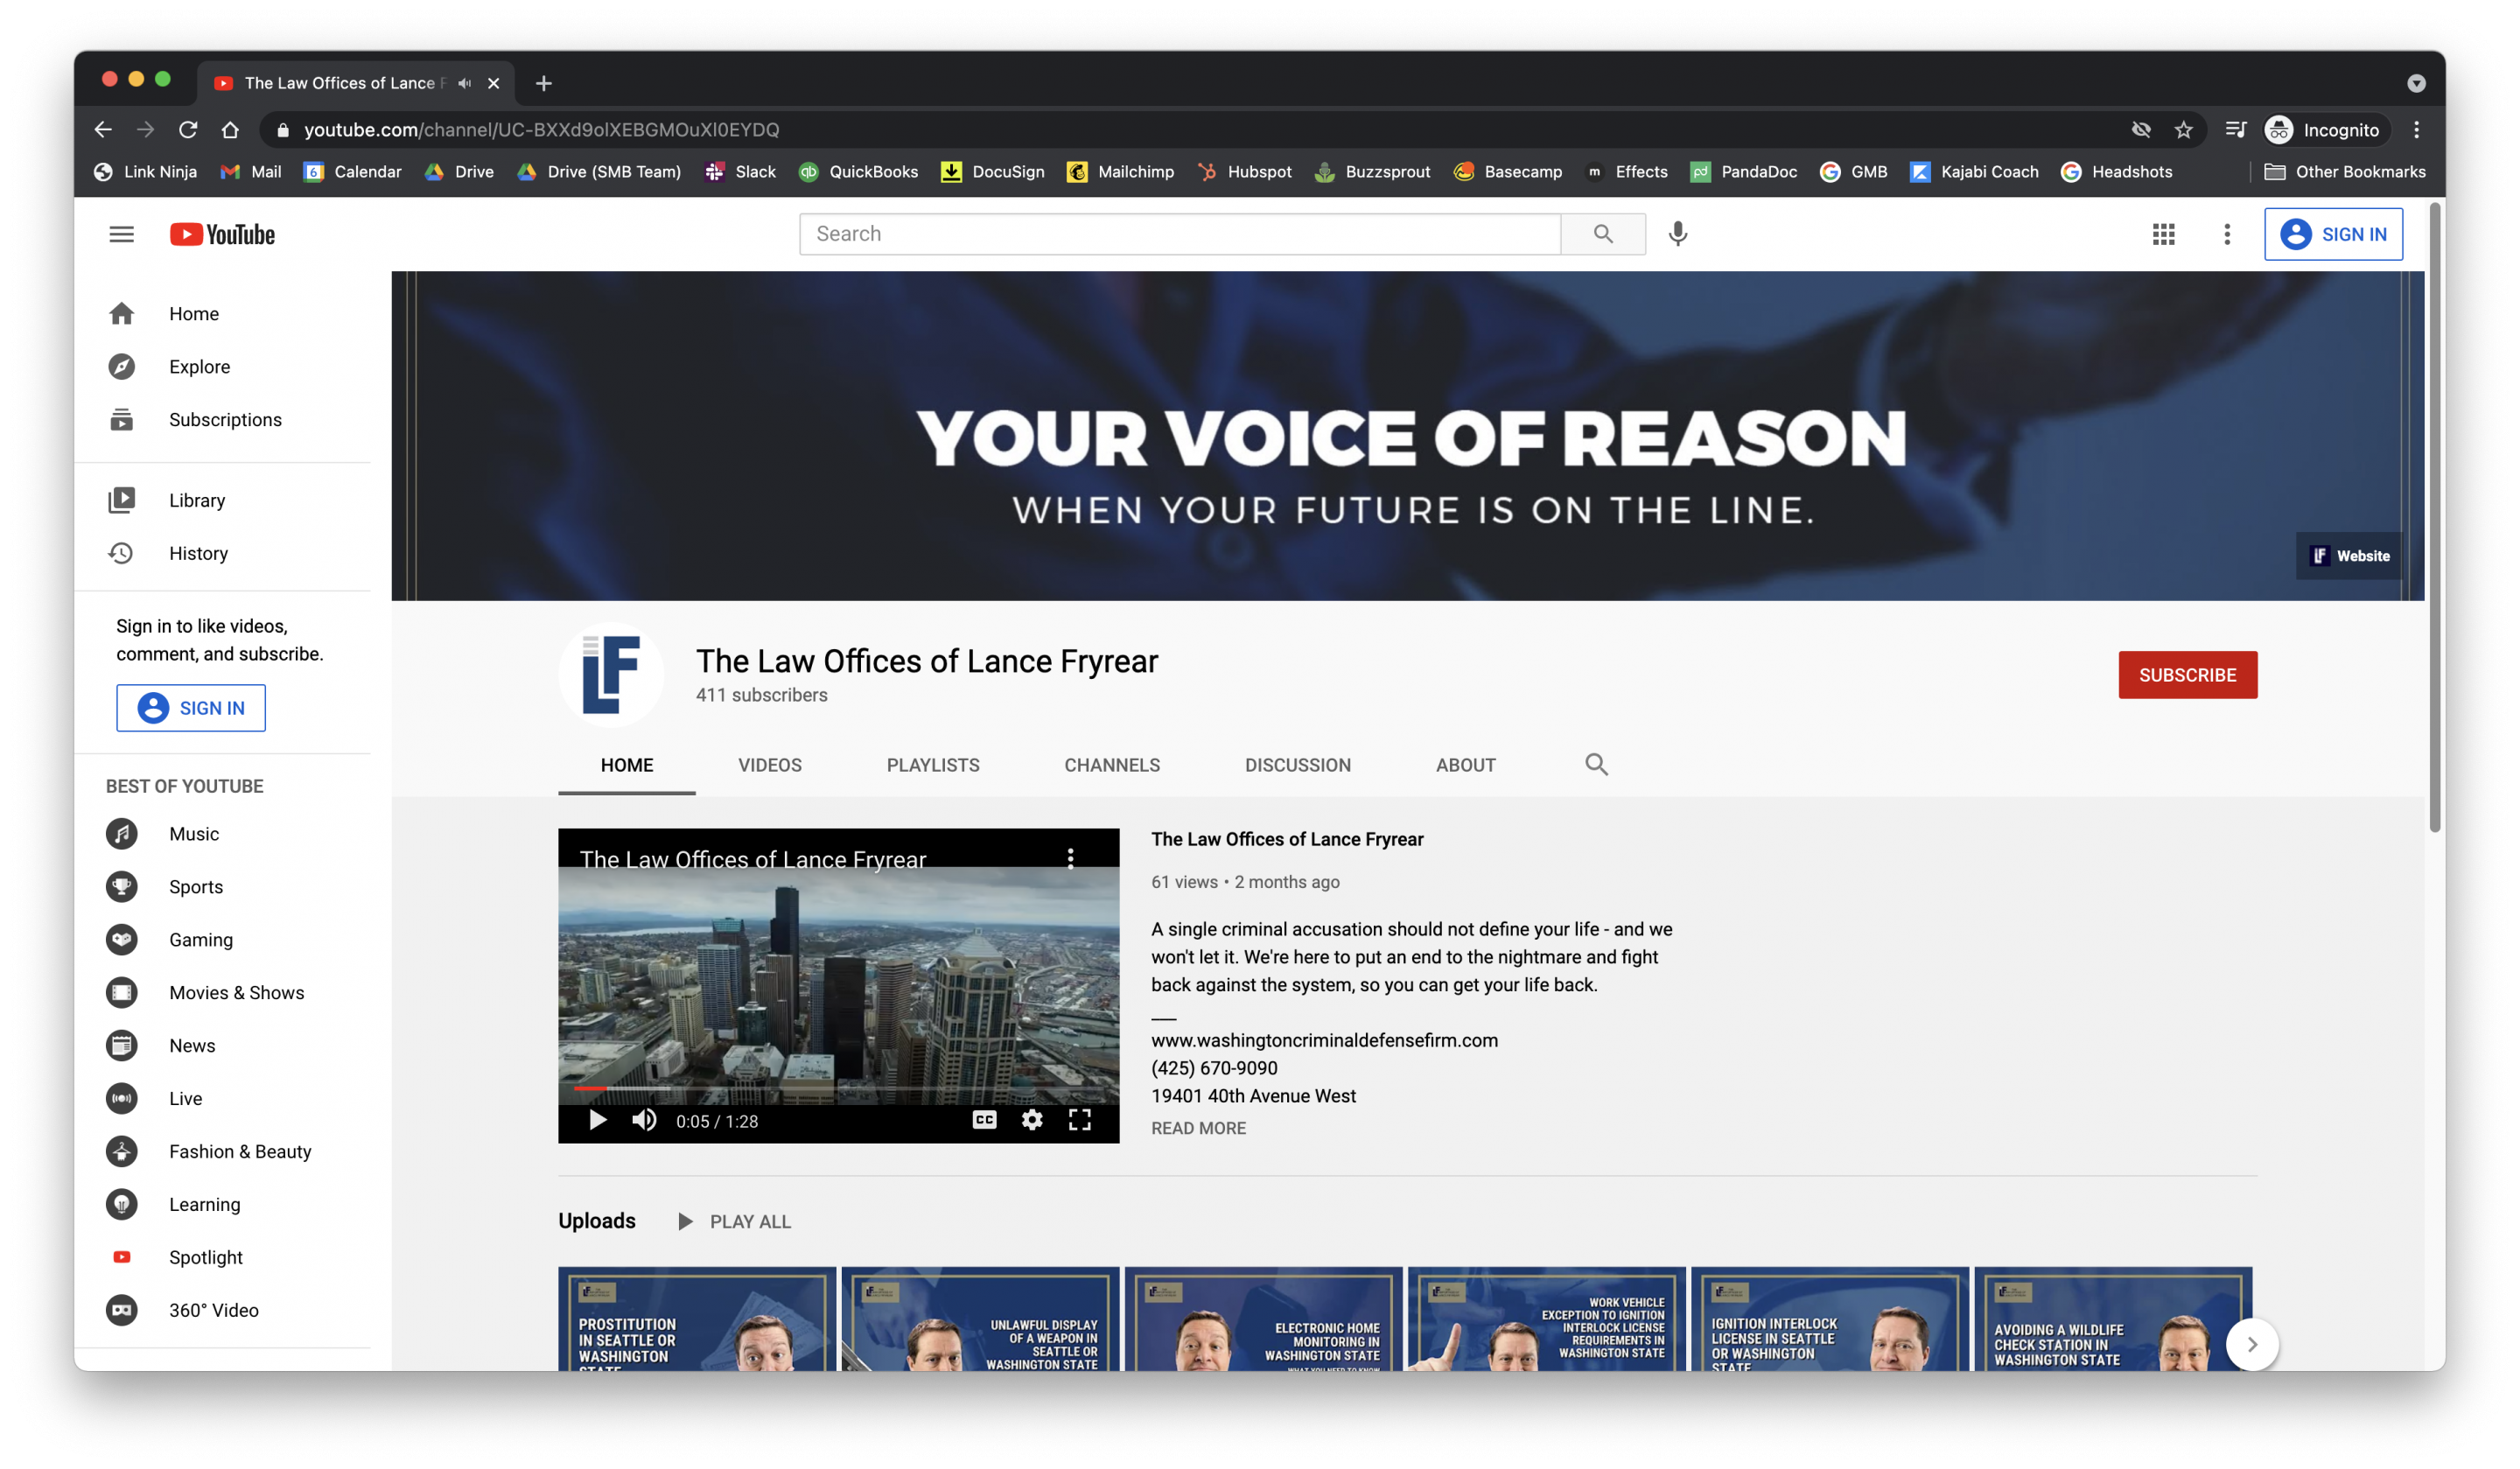Open the banner Website link

click(2349, 556)
